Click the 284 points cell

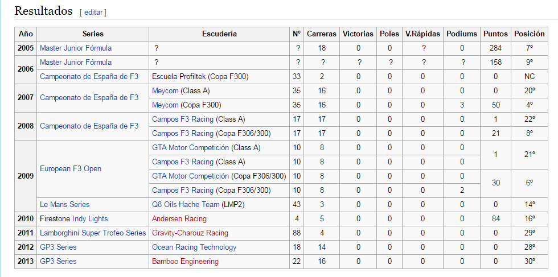pyautogui.click(x=496, y=48)
